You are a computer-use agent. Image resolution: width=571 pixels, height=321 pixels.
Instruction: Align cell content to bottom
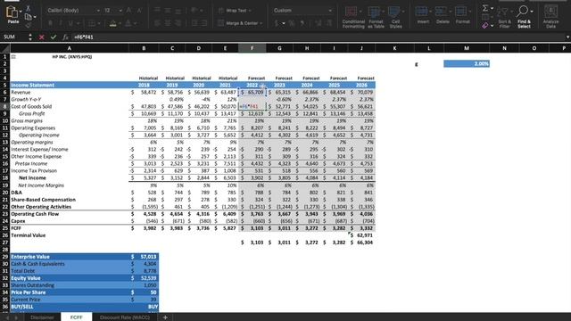(x=178, y=11)
